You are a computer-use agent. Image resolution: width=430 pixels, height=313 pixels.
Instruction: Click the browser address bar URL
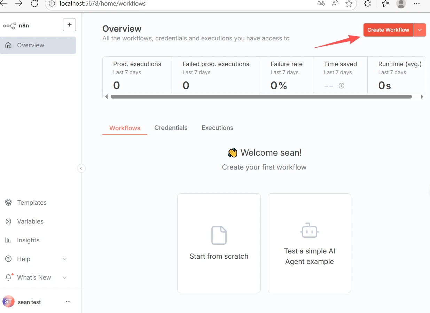[103, 4]
